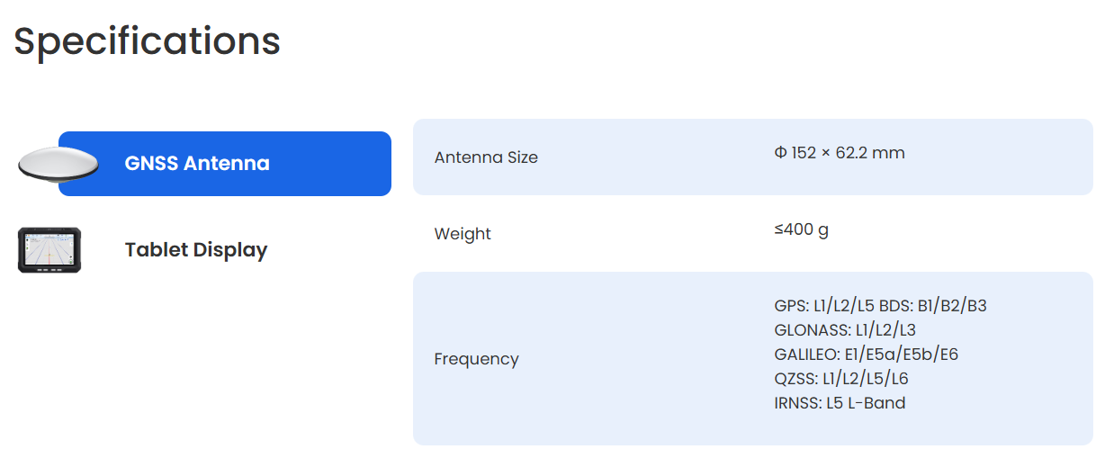
Task: Click the tablet display device thumbnail
Action: coord(49,250)
